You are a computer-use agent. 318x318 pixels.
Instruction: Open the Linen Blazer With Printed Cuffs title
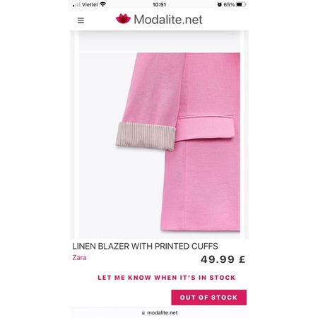[x=145, y=247]
